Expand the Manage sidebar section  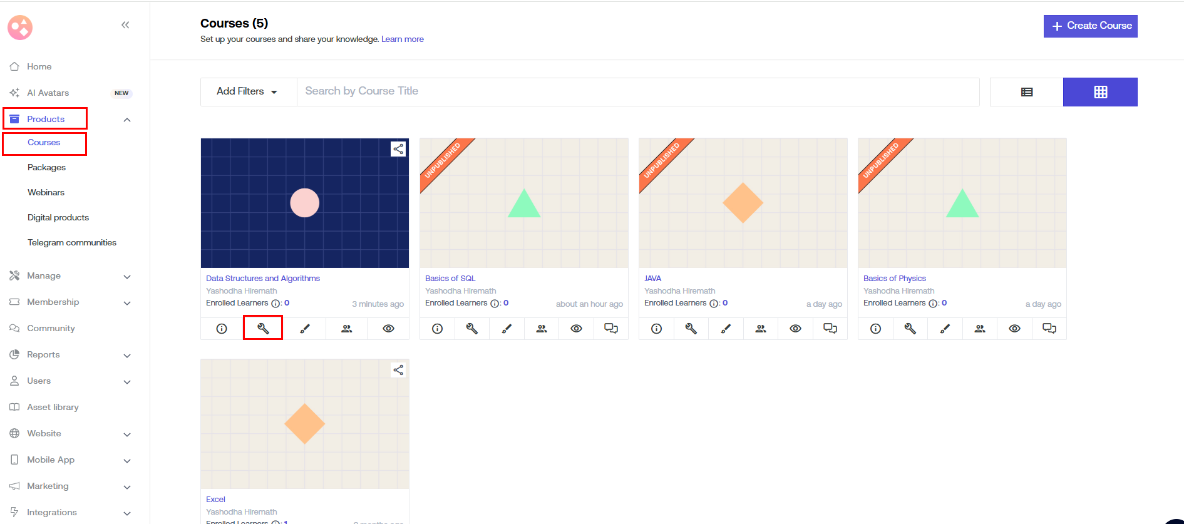[127, 276]
